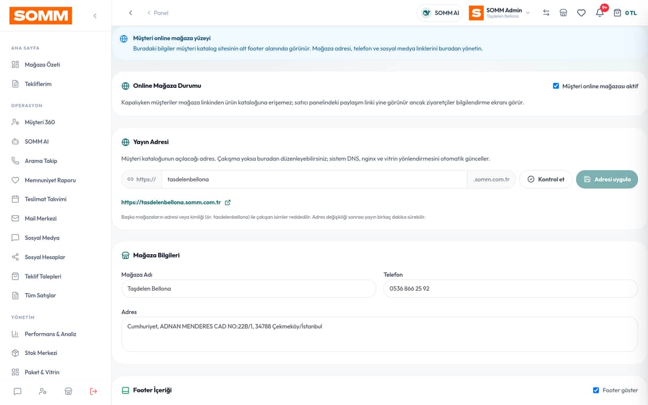Open Arama Takip in sidebar
Viewport: 648px width, 405px height.
click(x=41, y=161)
